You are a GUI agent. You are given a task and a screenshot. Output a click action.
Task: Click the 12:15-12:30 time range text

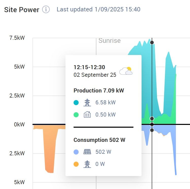click(89, 67)
